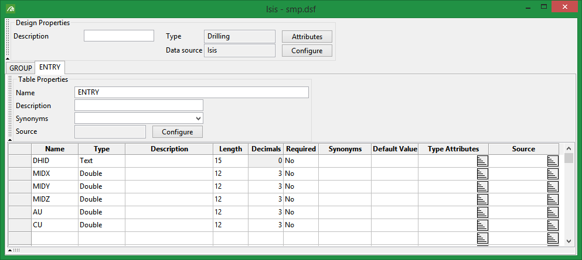The width and height of the screenshot is (582, 260).
Task: Click Type Attributes icon in DHID row
Action: pos(482,161)
